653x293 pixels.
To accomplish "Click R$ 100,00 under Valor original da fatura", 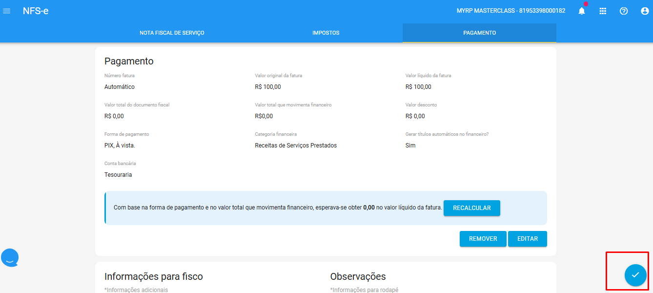I will tap(268, 87).
